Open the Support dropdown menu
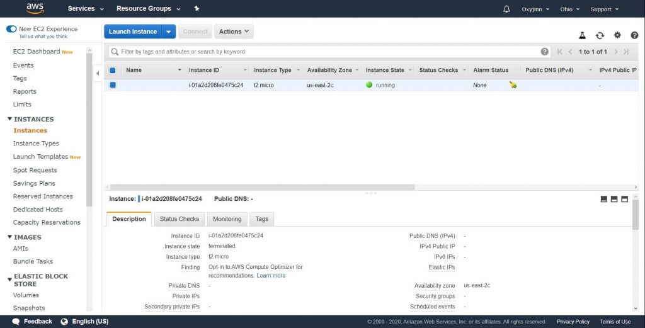The image size is (645, 328). click(604, 9)
